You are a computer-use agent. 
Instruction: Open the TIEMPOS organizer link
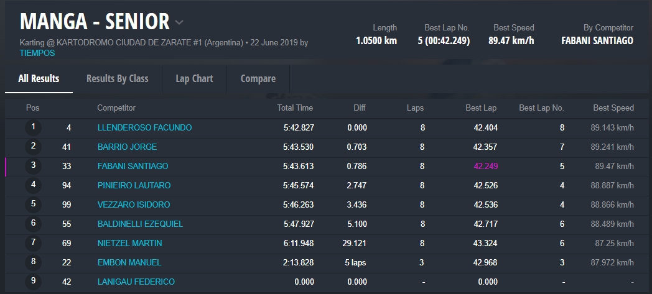tap(37, 53)
